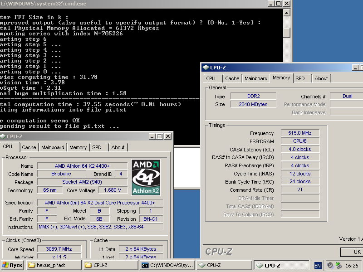
Task: Click the Instructions field listing MMX, SSE
Action: (x=100, y=227)
